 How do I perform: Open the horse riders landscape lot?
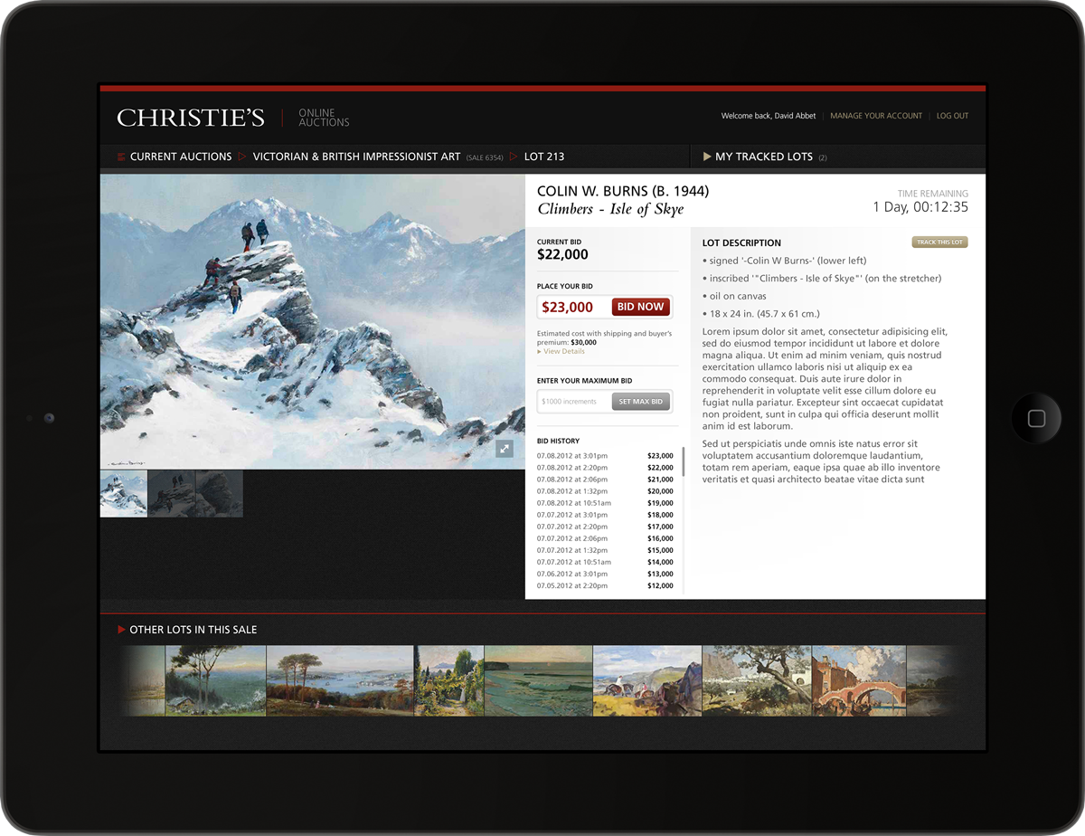tap(647, 680)
